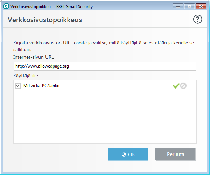The height and width of the screenshot is (175, 210).
Task: Cancel with the Peruuta button
Action: click(x=175, y=154)
